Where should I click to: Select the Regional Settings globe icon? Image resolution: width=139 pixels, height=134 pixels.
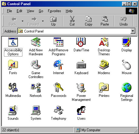[x=127, y=88]
